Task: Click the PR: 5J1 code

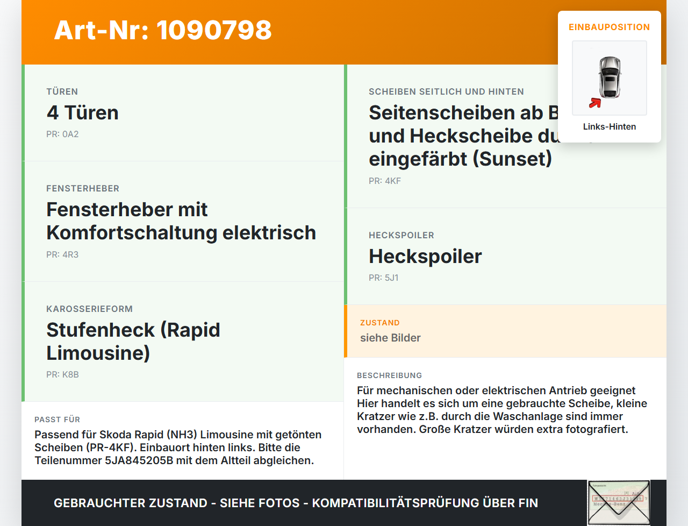Action: (x=384, y=278)
